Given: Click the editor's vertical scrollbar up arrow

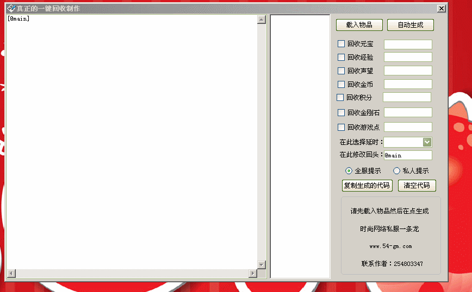Looking at the screenshot, I should 261,20.
